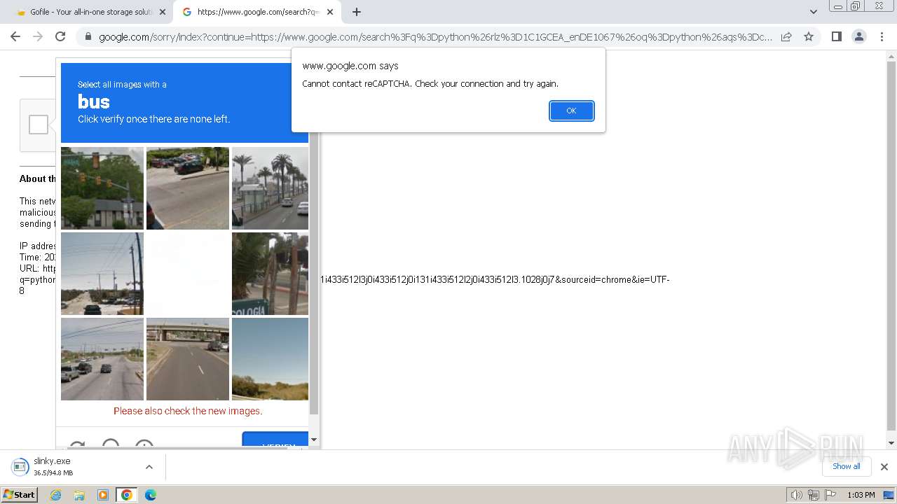The height and width of the screenshot is (504, 897).
Task: Click the address bar URL
Action: [x=435, y=36]
